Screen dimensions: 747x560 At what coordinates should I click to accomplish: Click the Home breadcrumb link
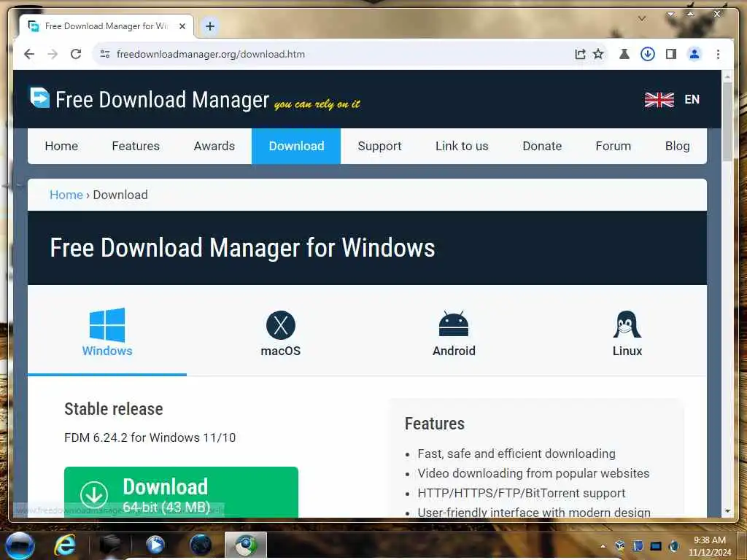(x=66, y=195)
